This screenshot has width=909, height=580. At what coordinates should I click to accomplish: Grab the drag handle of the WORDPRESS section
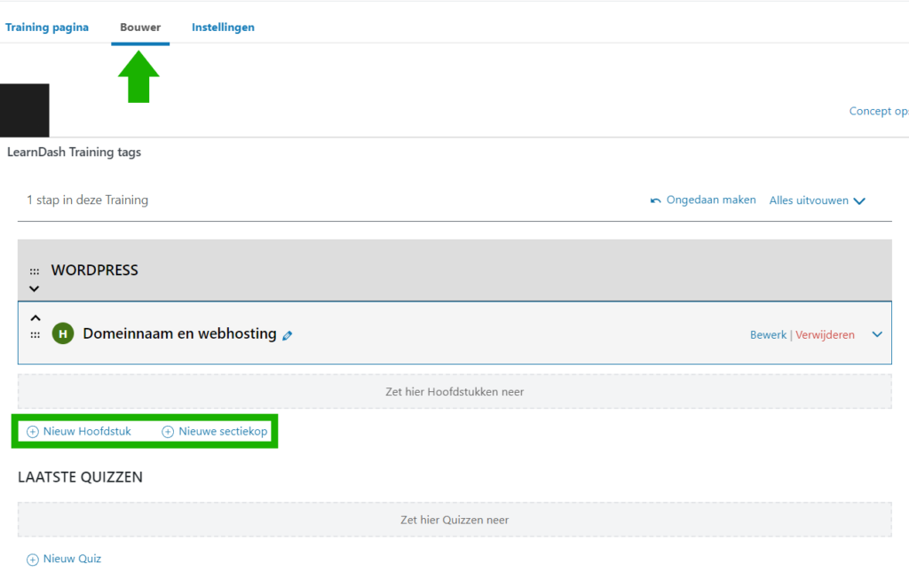pos(35,271)
